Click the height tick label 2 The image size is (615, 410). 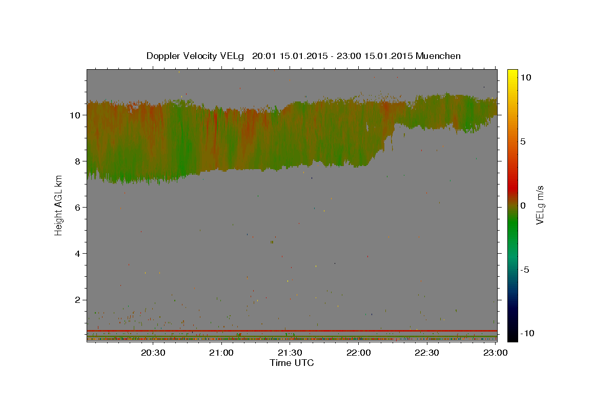78,300
